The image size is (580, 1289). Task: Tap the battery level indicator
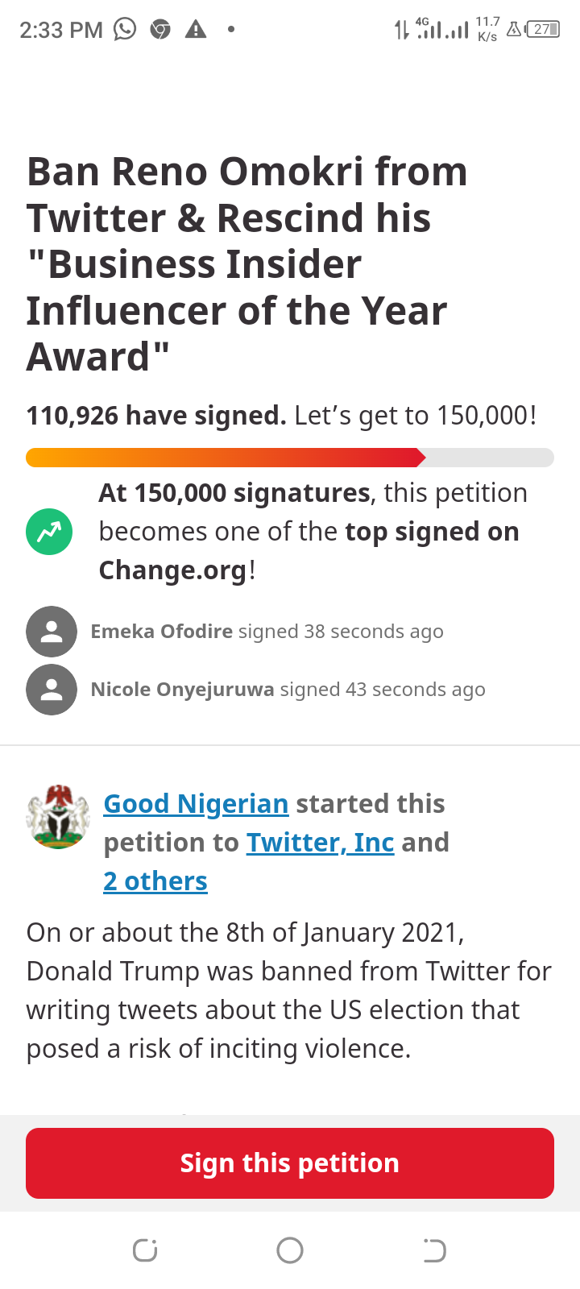[543, 30]
